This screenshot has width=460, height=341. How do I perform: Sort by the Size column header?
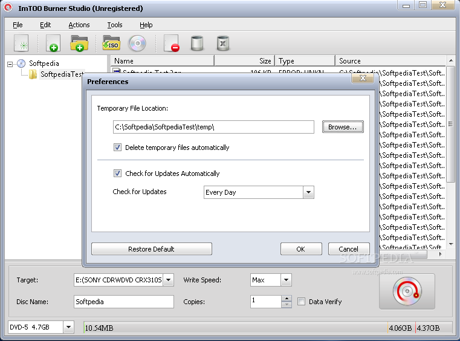(x=245, y=60)
